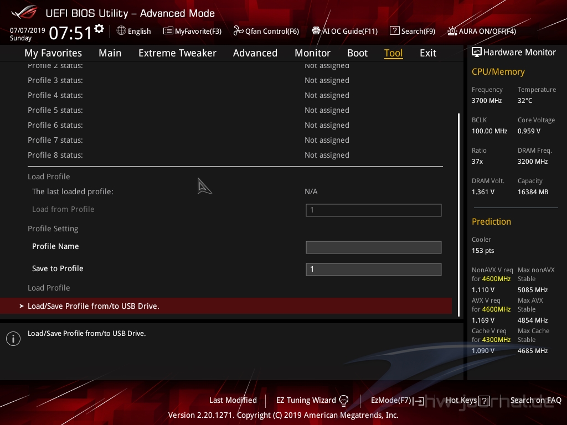Click Profile 3 status row
Image resolution: width=567 pixels, height=425 pixels.
[235, 80]
